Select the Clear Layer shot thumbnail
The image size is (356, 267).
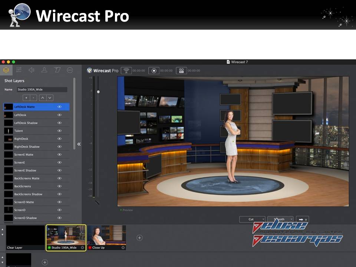[x=25, y=238]
